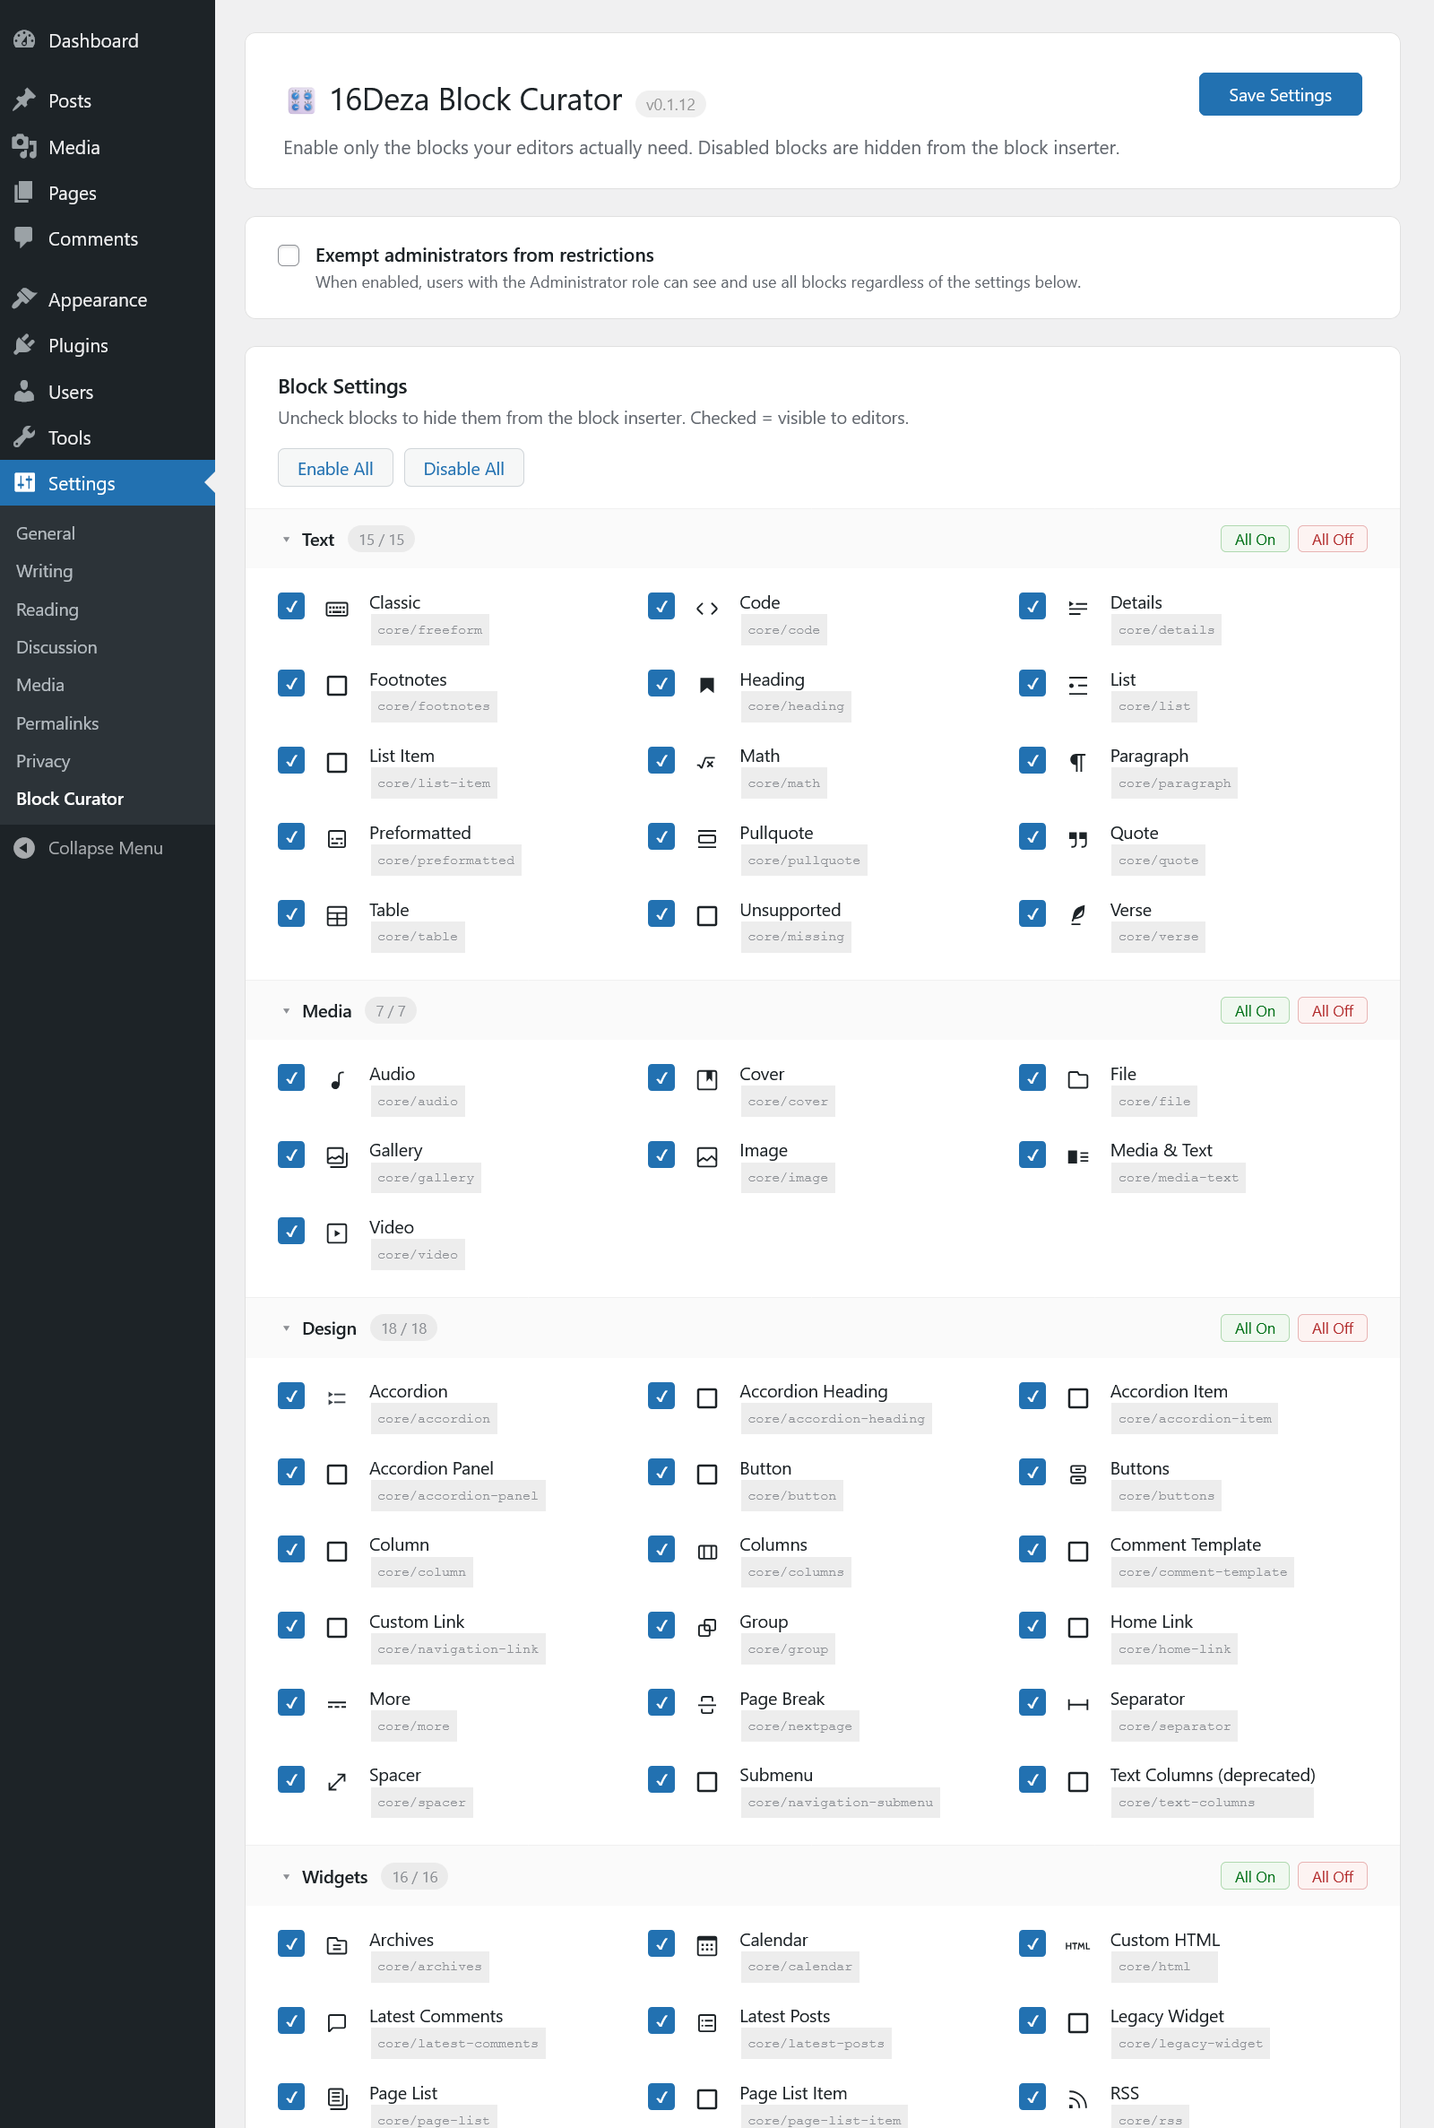Screen dimensions: 1434x2128
Task: Uncheck the Latest Comments block checkbox
Action: coord(290,2020)
